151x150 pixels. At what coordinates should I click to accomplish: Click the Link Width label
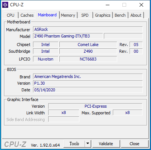[x=36, y=113]
